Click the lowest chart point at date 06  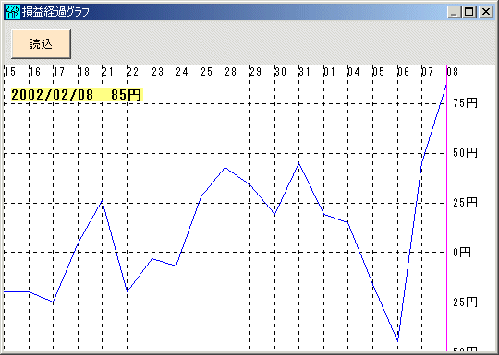click(397, 341)
